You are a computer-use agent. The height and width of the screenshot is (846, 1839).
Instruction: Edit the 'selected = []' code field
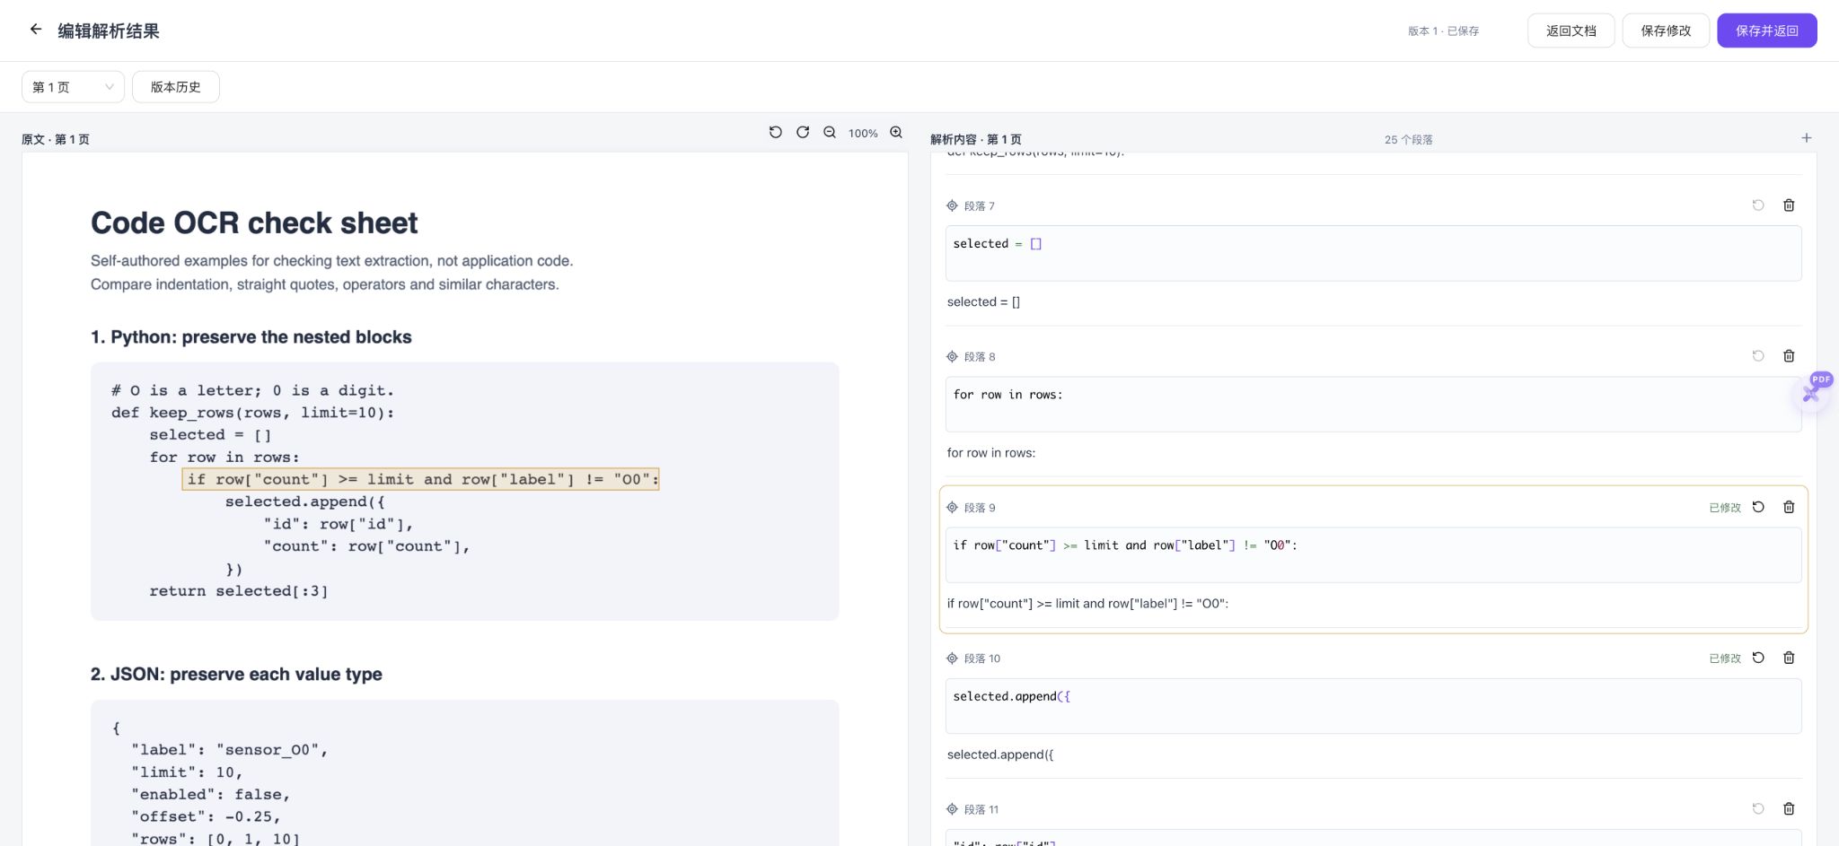1373,253
